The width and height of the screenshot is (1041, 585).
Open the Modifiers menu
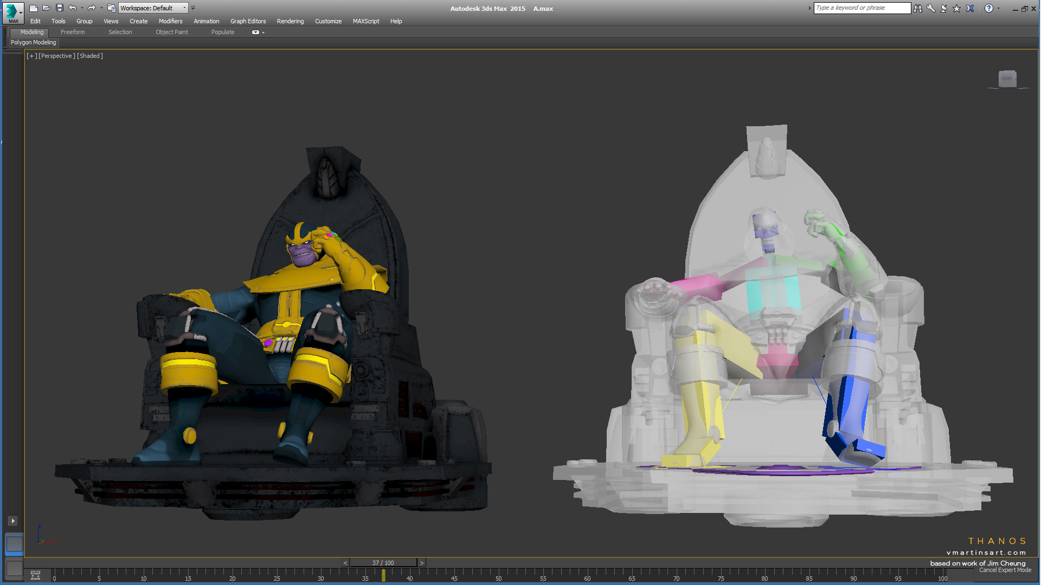[170, 21]
